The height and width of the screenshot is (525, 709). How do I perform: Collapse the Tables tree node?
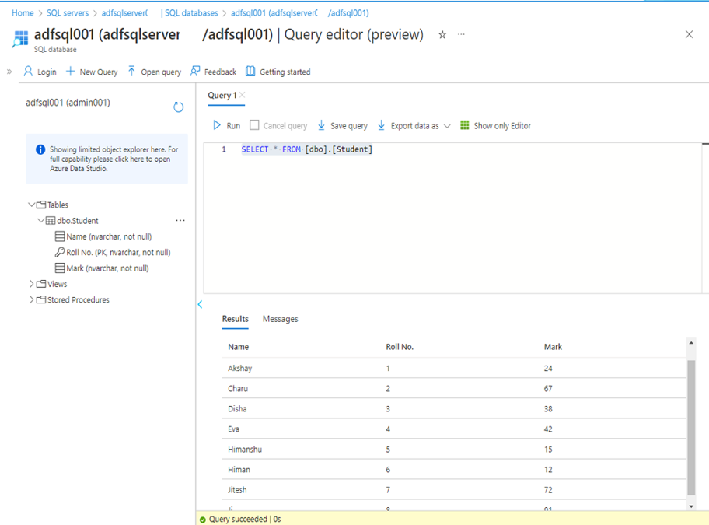(x=32, y=205)
